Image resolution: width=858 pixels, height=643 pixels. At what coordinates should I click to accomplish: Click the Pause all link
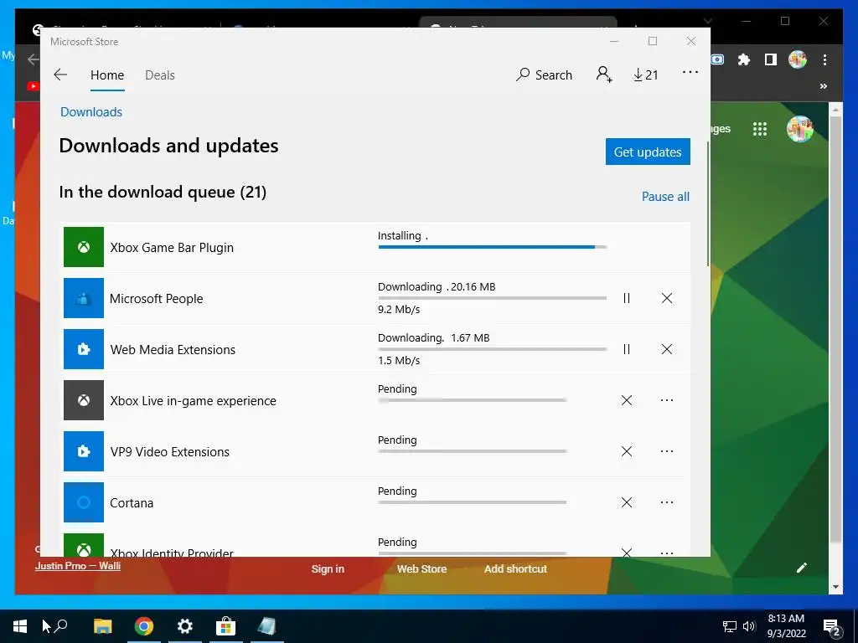click(x=665, y=196)
